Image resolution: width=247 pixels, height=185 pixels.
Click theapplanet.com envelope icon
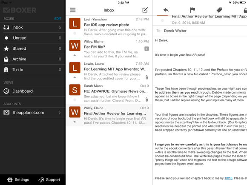point(6,112)
